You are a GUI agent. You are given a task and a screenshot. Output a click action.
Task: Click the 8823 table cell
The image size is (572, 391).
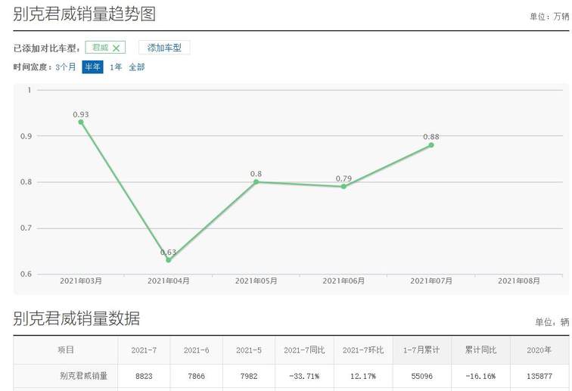tap(144, 376)
